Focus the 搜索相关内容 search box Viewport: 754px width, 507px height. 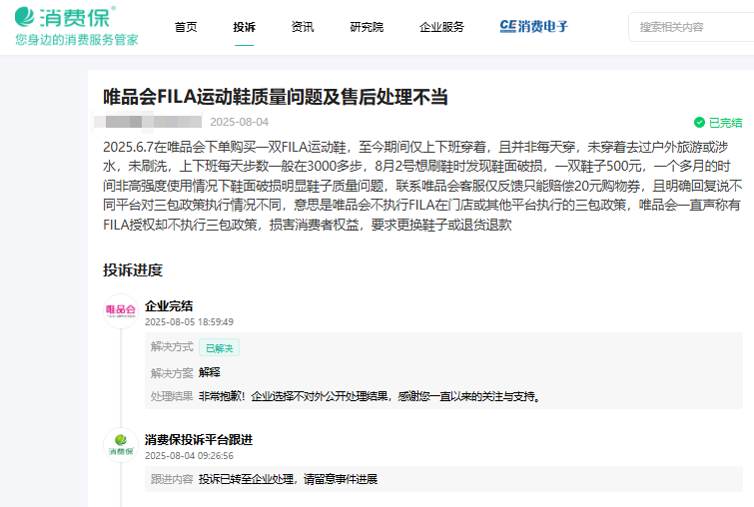click(x=689, y=27)
